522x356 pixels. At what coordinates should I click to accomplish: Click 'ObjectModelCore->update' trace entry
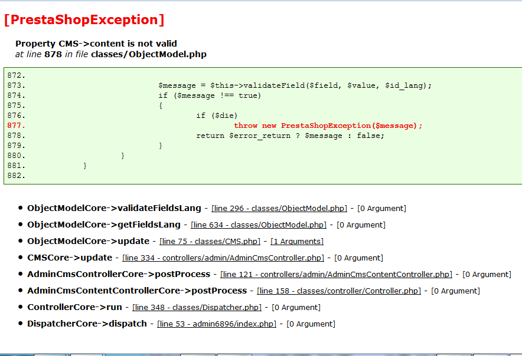coord(88,241)
